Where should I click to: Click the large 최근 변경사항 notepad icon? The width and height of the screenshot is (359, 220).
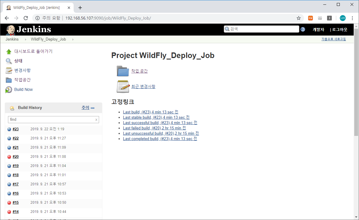pyautogui.click(x=123, y=86)
